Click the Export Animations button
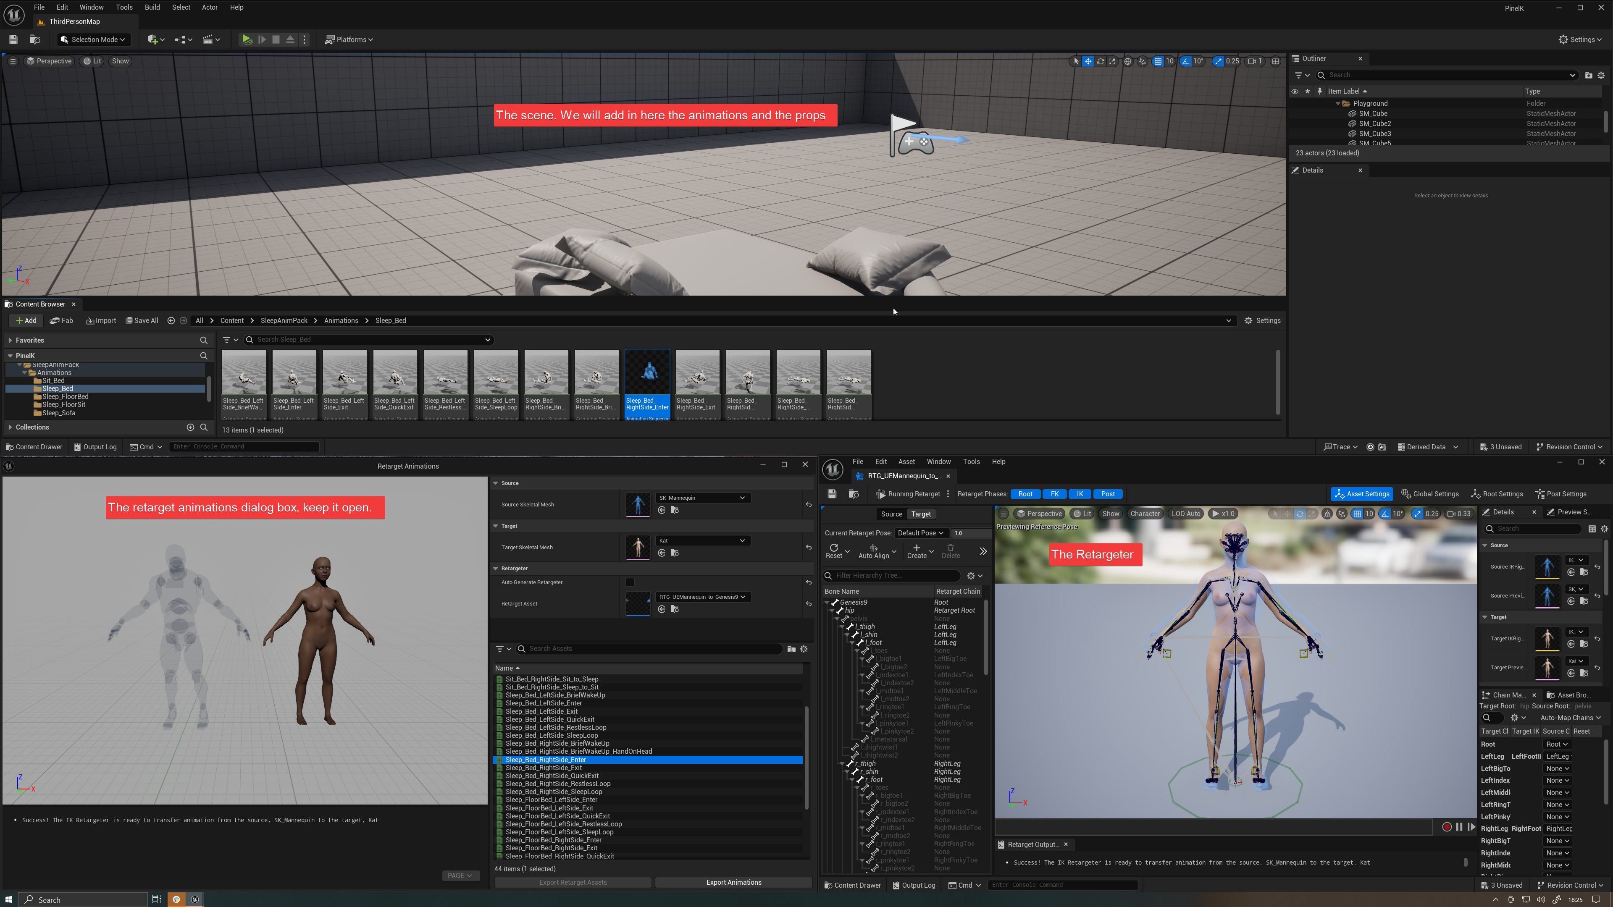Screen dimensions: 1613x907 tap(734, 883)
